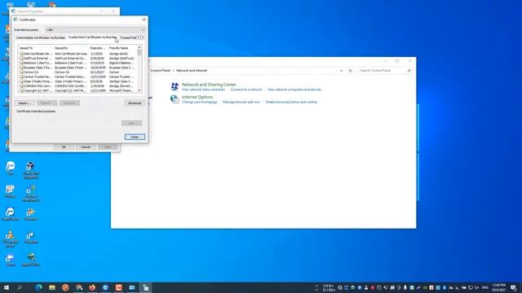Click the Control Panel search magnifier icon
Screen dimensions: 522x293
click(409, 71)
